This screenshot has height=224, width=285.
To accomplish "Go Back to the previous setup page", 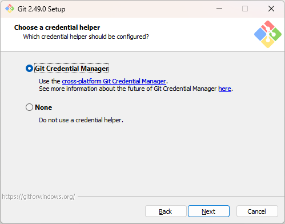I will point(166,211).
